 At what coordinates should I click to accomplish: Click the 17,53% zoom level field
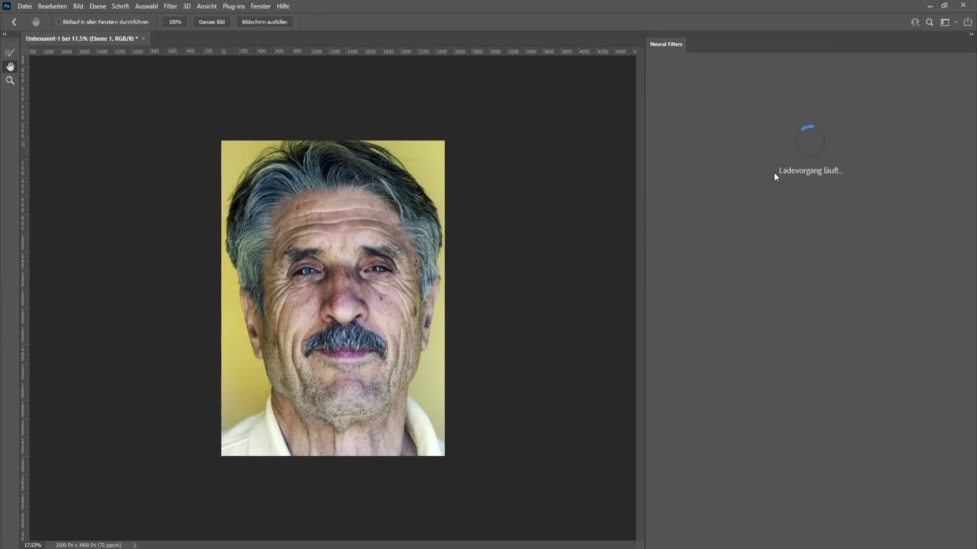(33, 545)
